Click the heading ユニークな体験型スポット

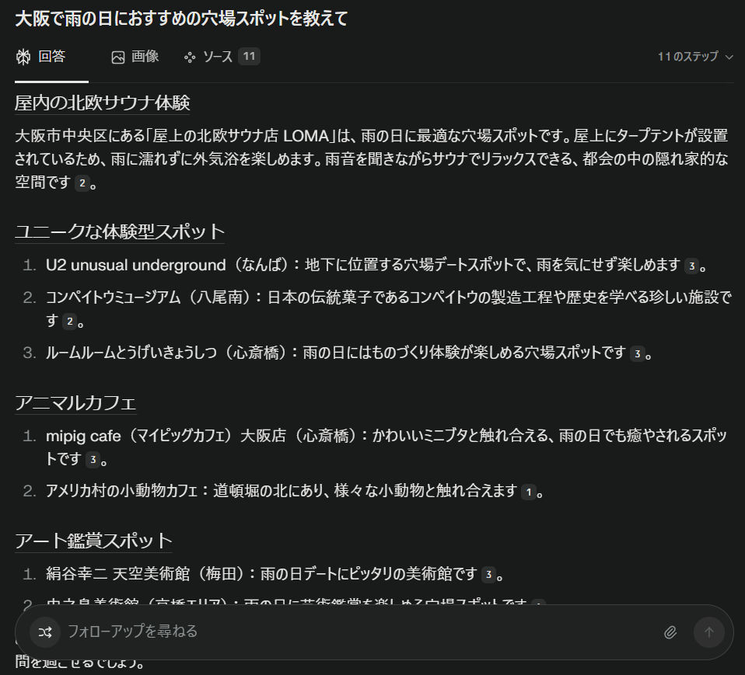119,231
